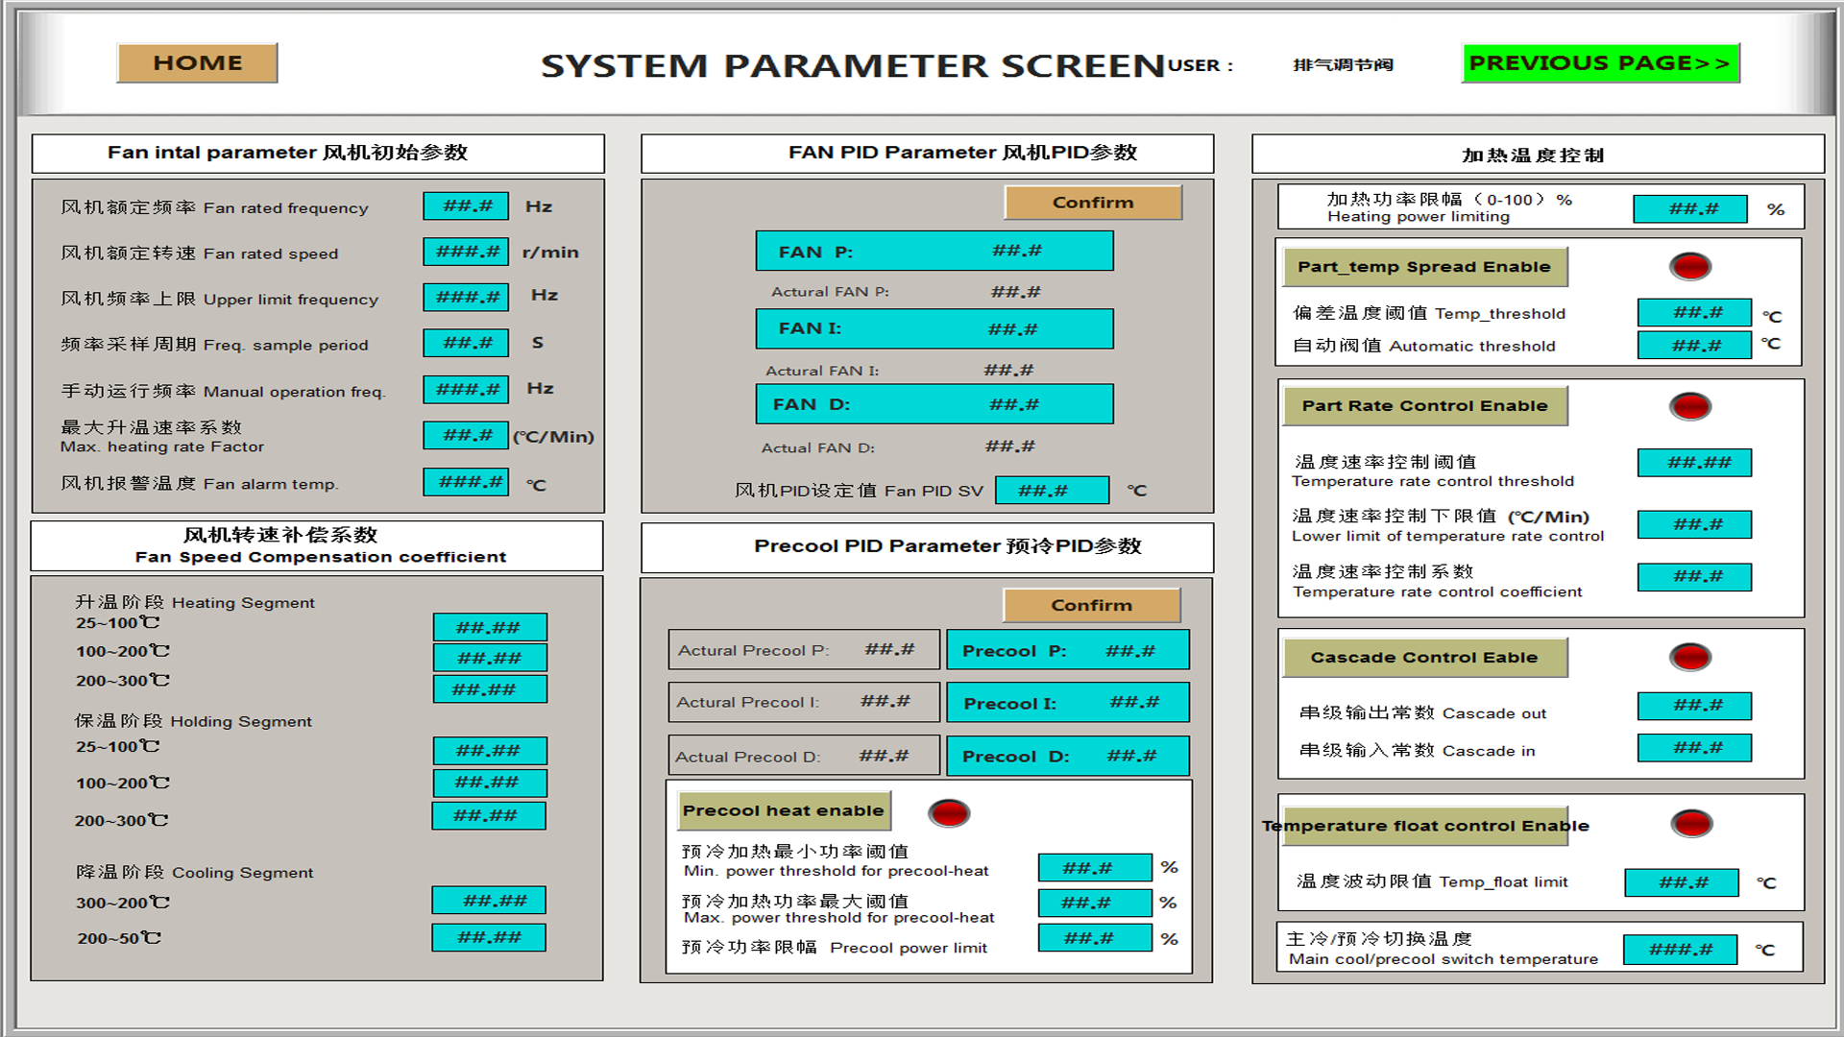The image size is (1844, 1037).
Task: Click the HOME button
Action: pos(197,63)
